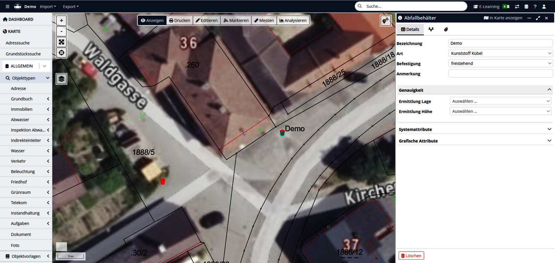Fit map to full extent
This screenshot has height=263, width=555.
coord(61,42)
